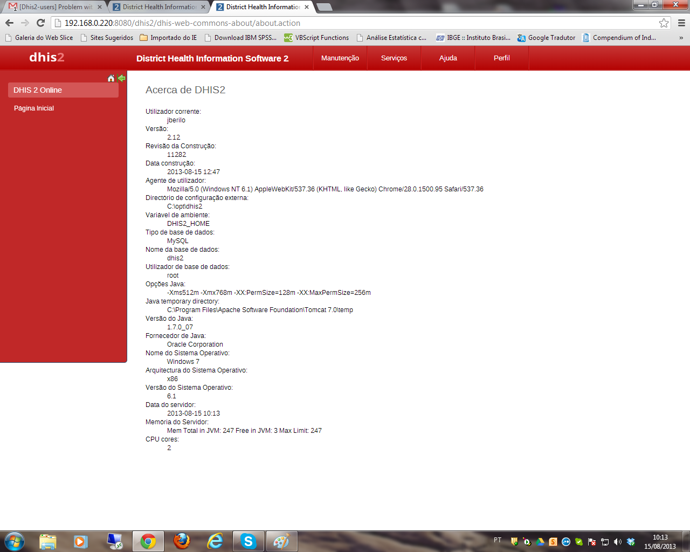Bookmark this page with the star
This screenshot has height=552, width=690.
click(664, 23)
